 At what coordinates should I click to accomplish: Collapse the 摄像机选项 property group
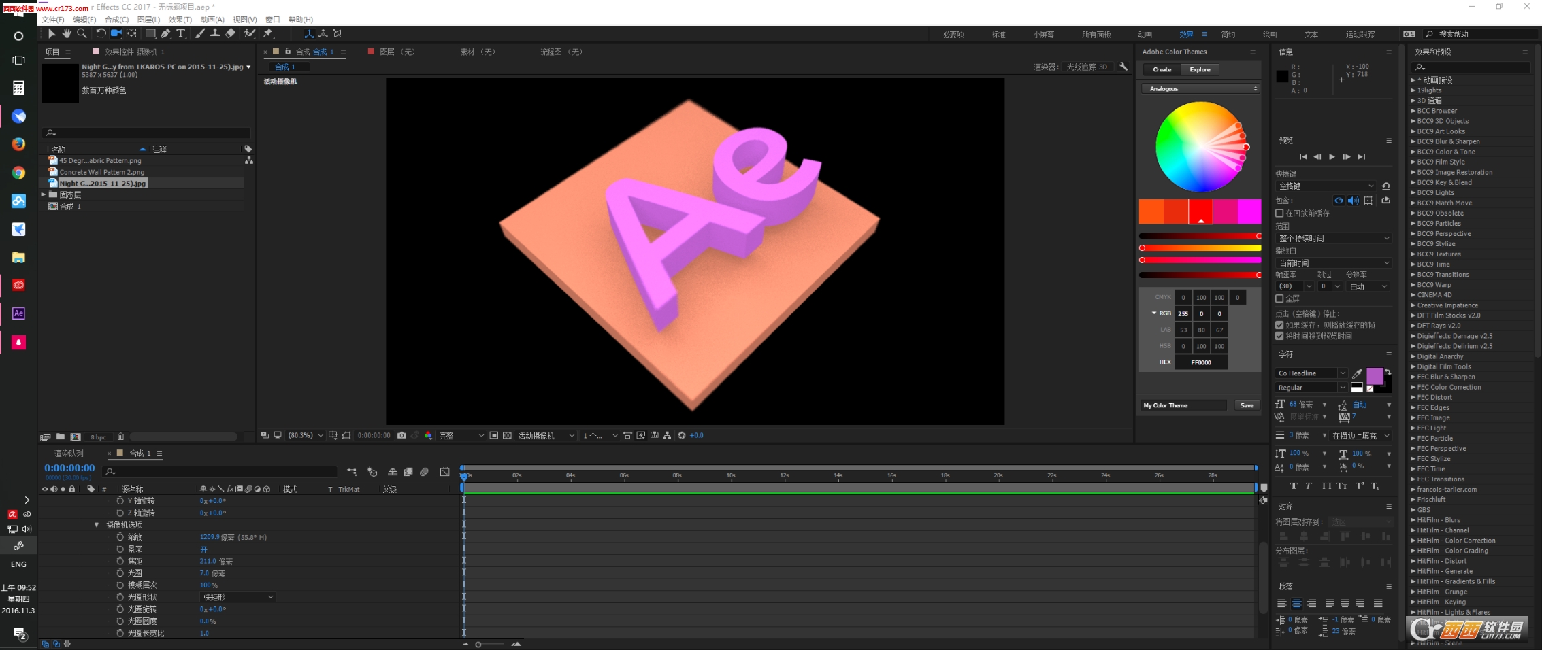point(97,525)
